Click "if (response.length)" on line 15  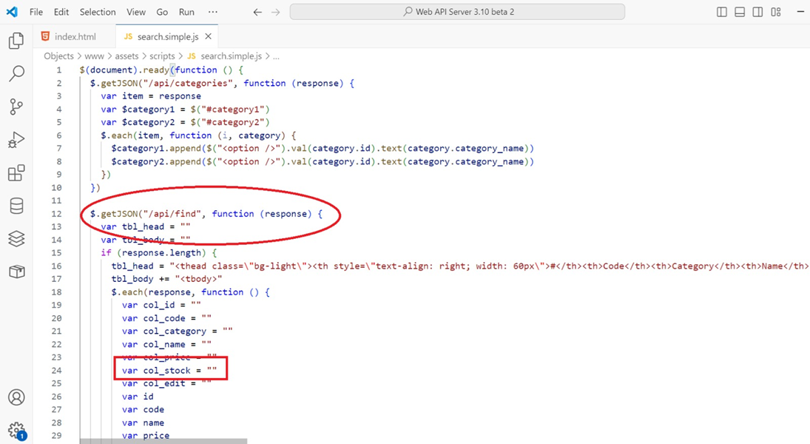[153, 253]
